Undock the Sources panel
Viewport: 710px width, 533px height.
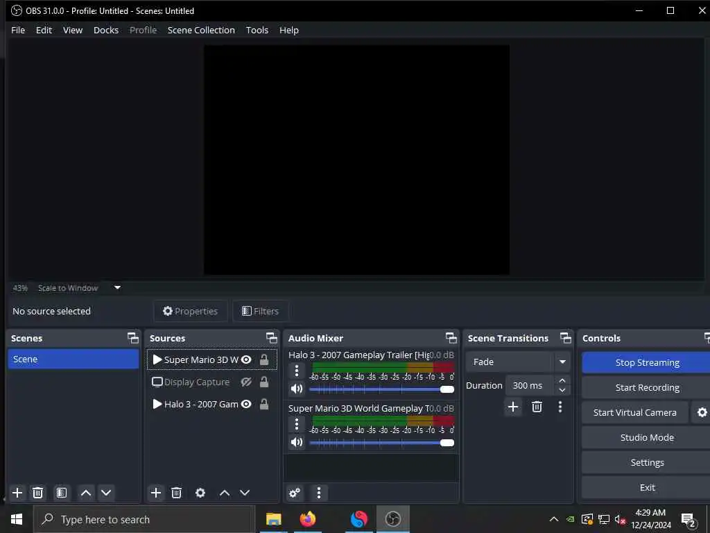point(272,338)
